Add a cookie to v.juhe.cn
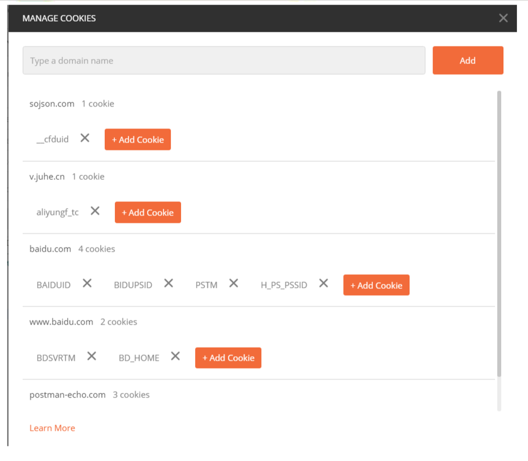Screen dimensions: 528x461 click(148, 213)
